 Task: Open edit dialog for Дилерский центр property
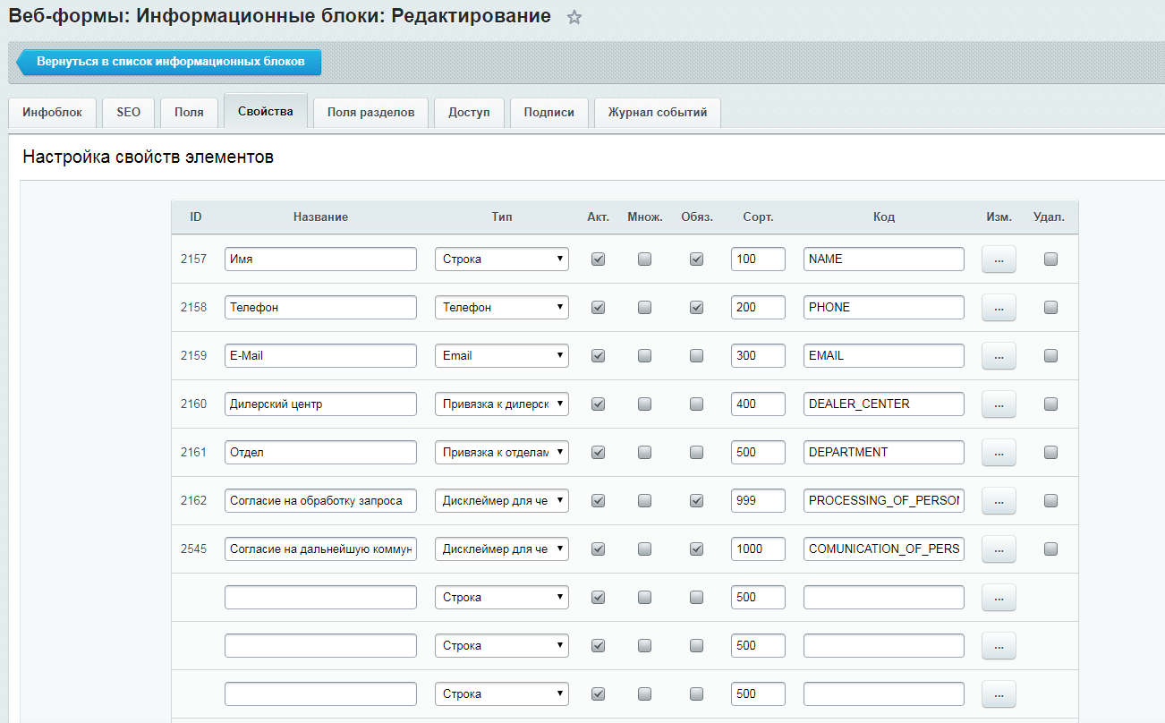click(x=999, y=404)
